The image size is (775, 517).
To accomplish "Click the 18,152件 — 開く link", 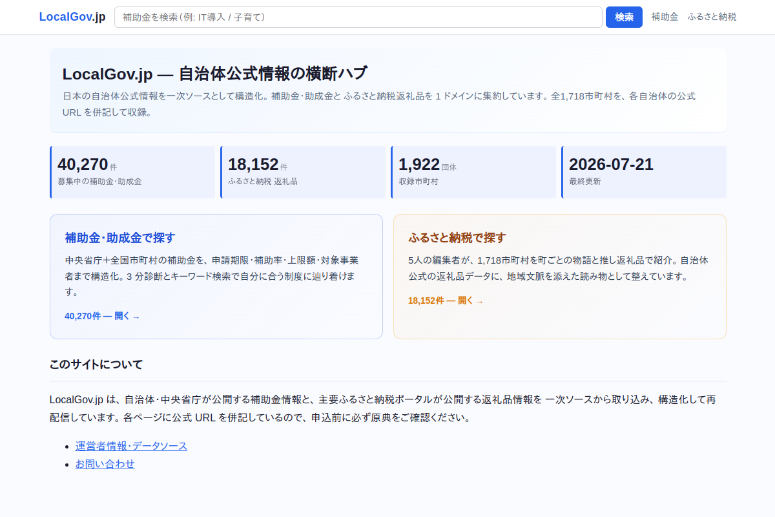I will pyautogui.click(x=446, y=301).
